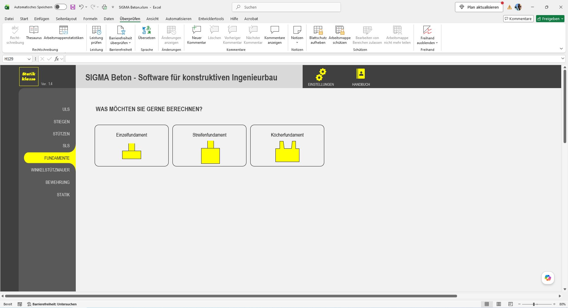Click Arbeitsmappe schützen
568x308 pixels.
(x=340, y=35)
